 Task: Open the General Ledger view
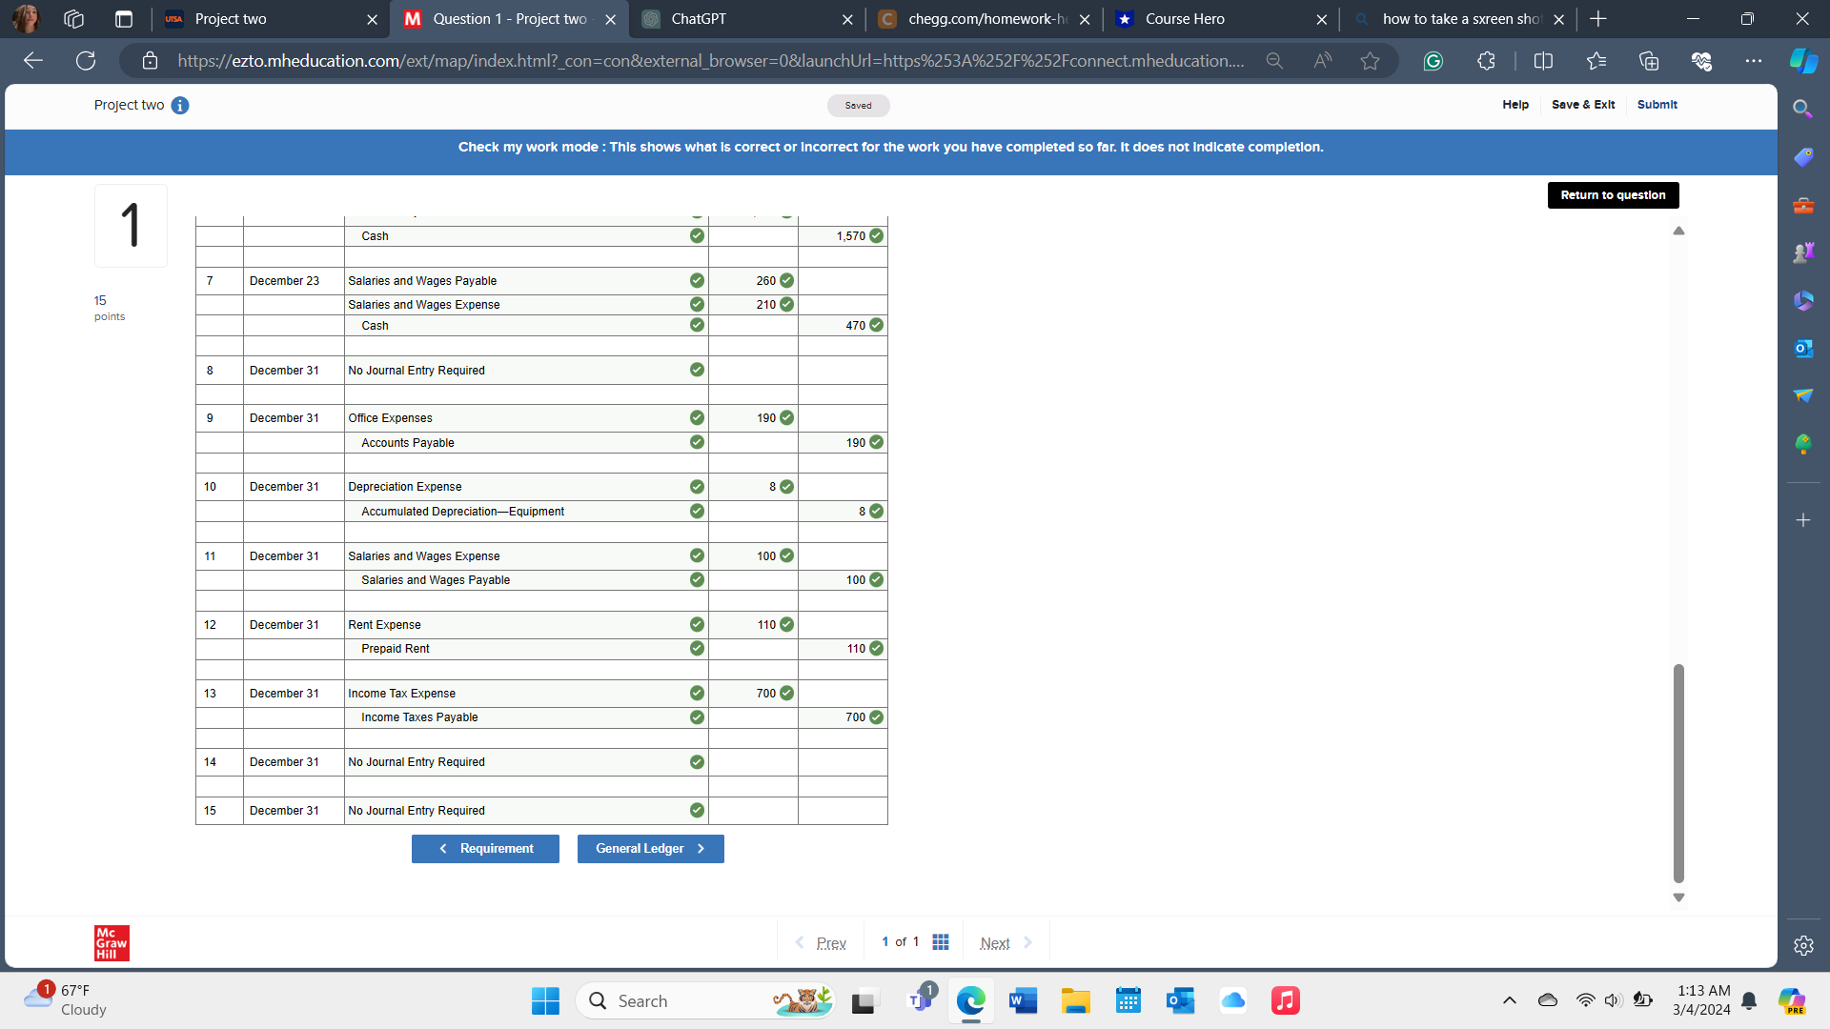tap(650, 848)
